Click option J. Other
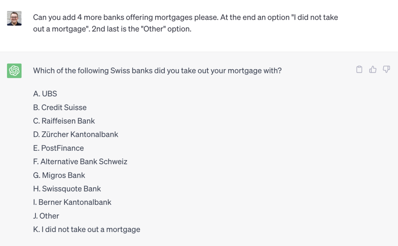Screen dimensions: 398x246 (46, 216)
